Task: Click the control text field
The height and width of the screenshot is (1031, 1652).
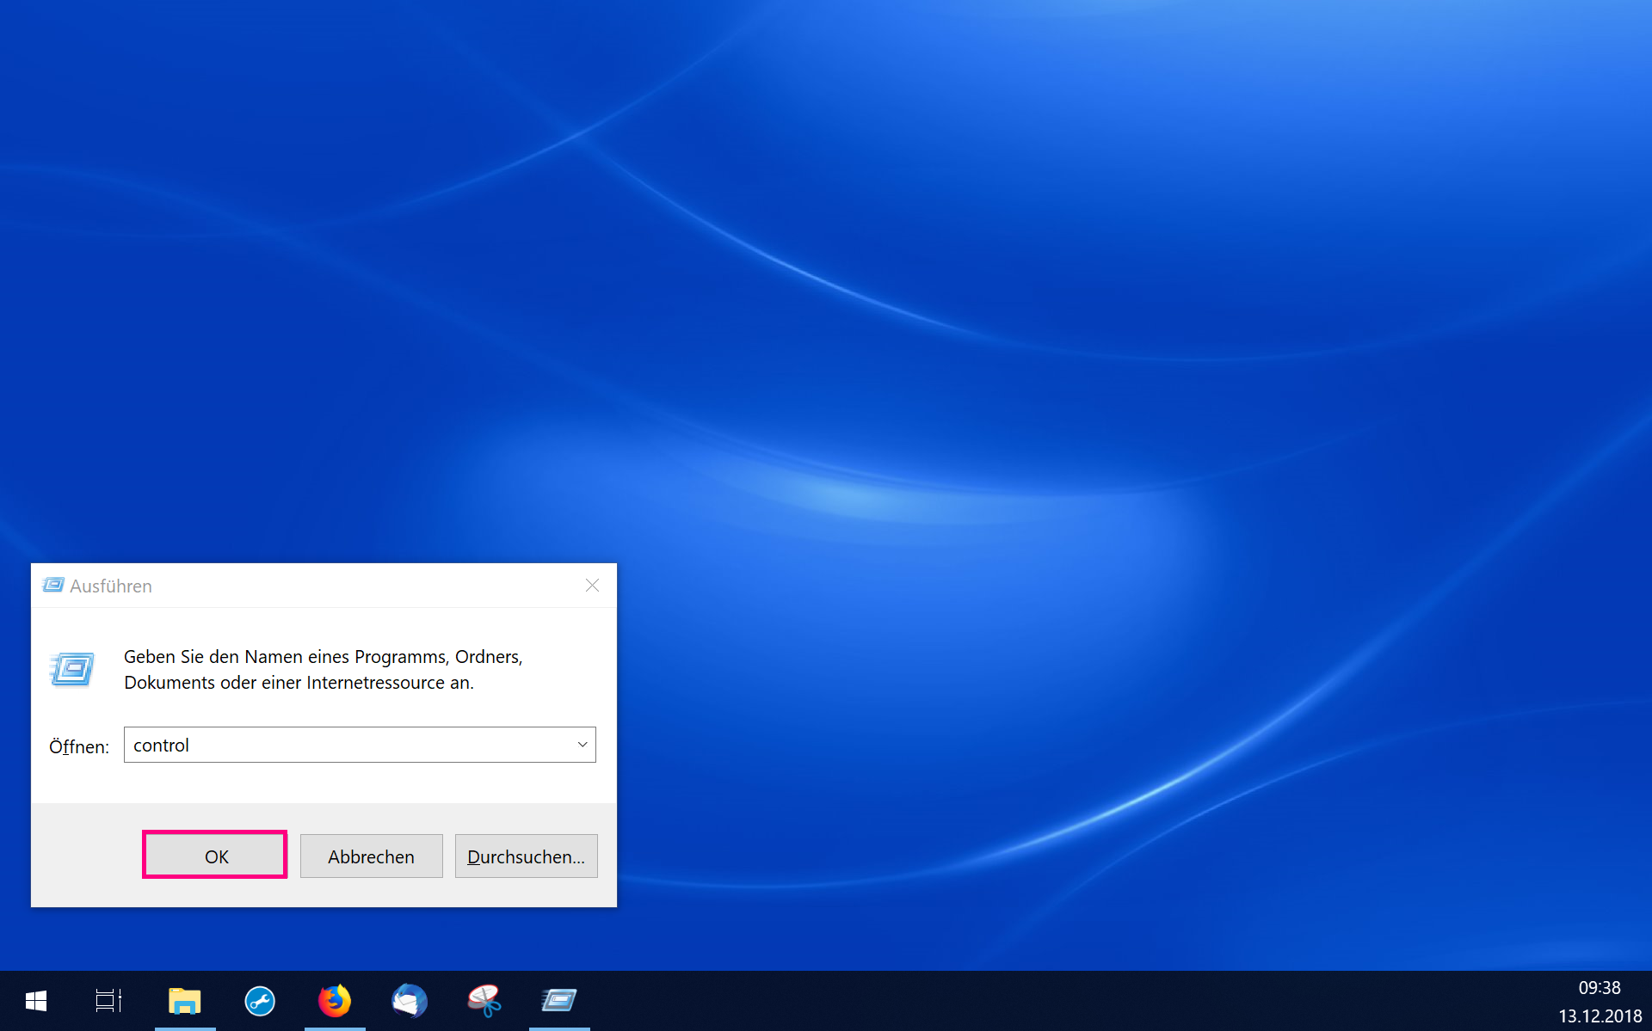Action: 344,745
